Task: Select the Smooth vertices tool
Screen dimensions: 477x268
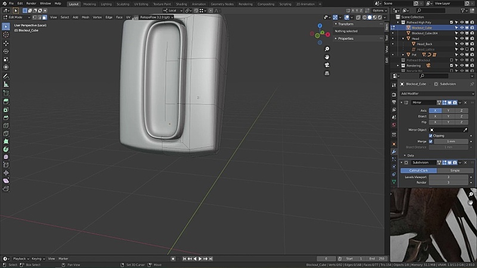Action: click(x=6, y=157)
